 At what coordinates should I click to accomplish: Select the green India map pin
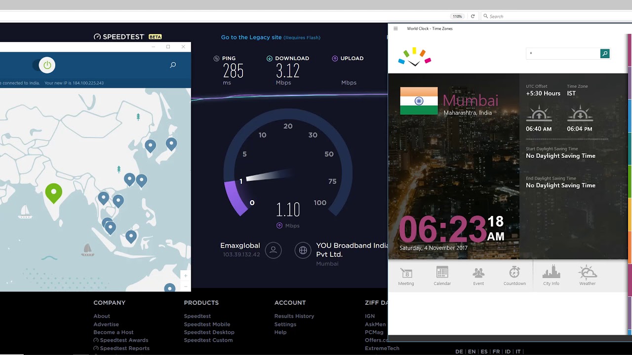point(54,193)
